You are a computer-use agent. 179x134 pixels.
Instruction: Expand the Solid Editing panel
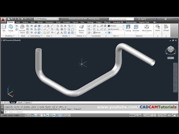36,36
